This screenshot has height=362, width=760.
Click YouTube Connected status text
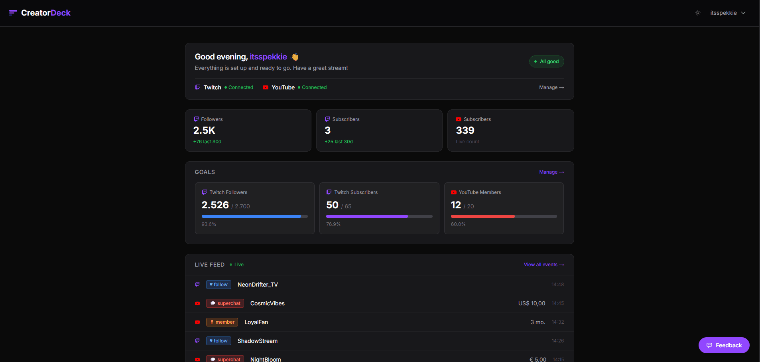point(314,87)
